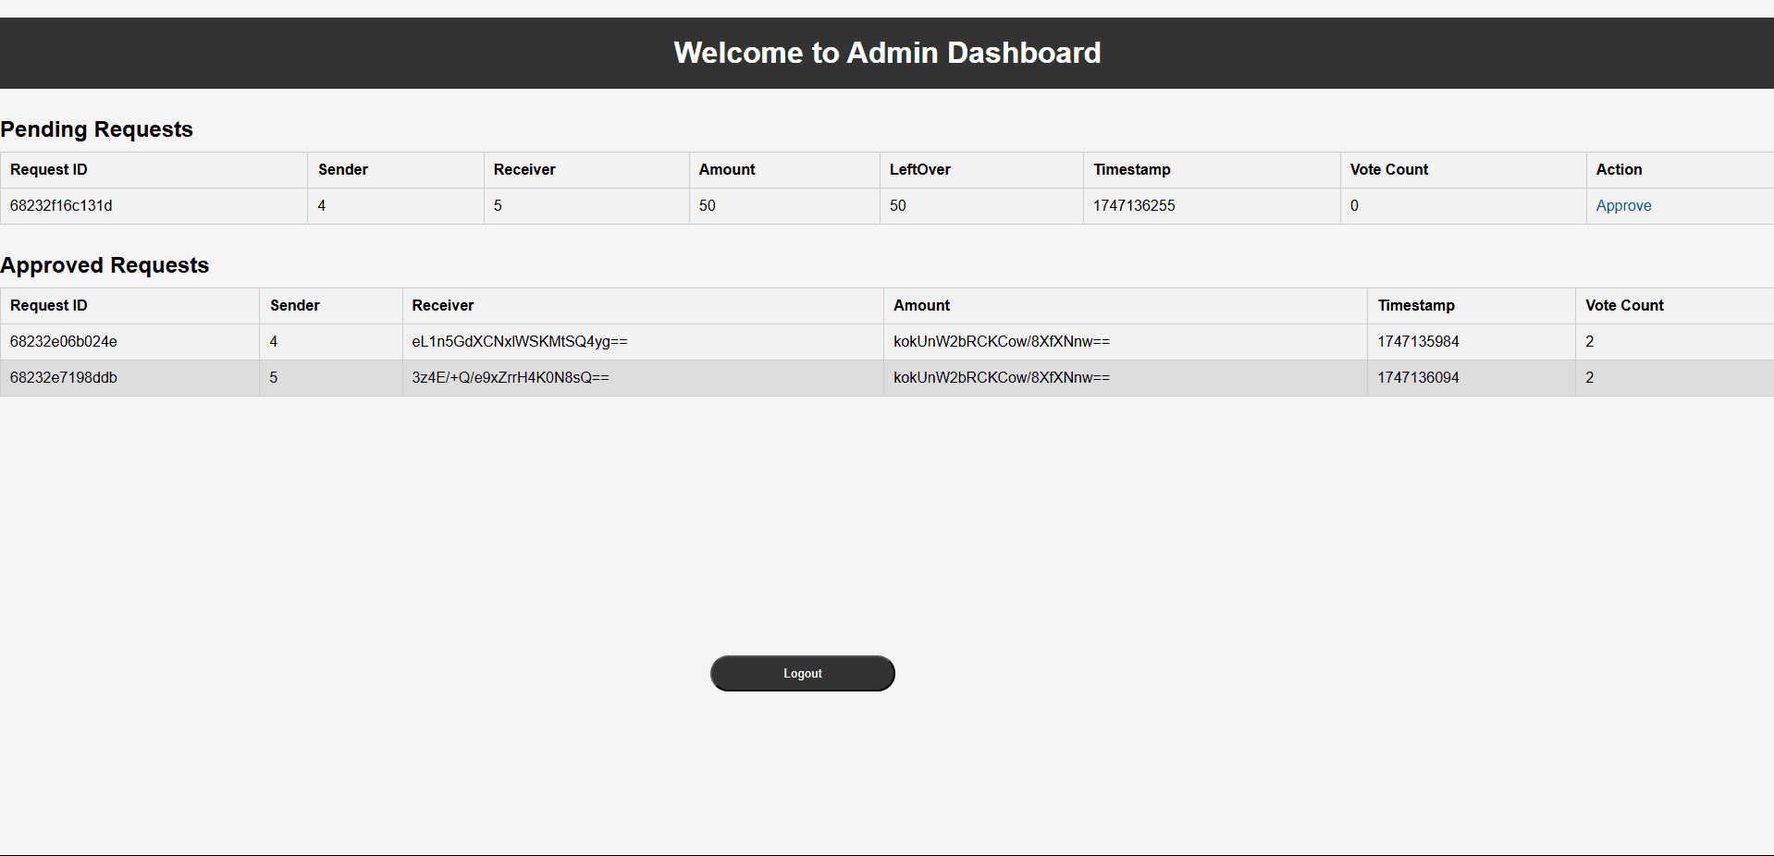Select pending request ID 68232f16c131d
Viewport: 1774px width, 856px height.
point(61,206)
